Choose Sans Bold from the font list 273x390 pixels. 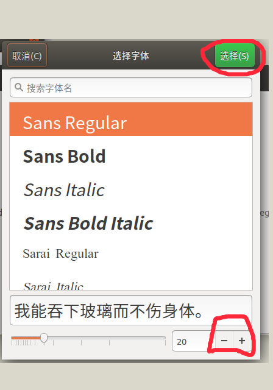[131, 157]
